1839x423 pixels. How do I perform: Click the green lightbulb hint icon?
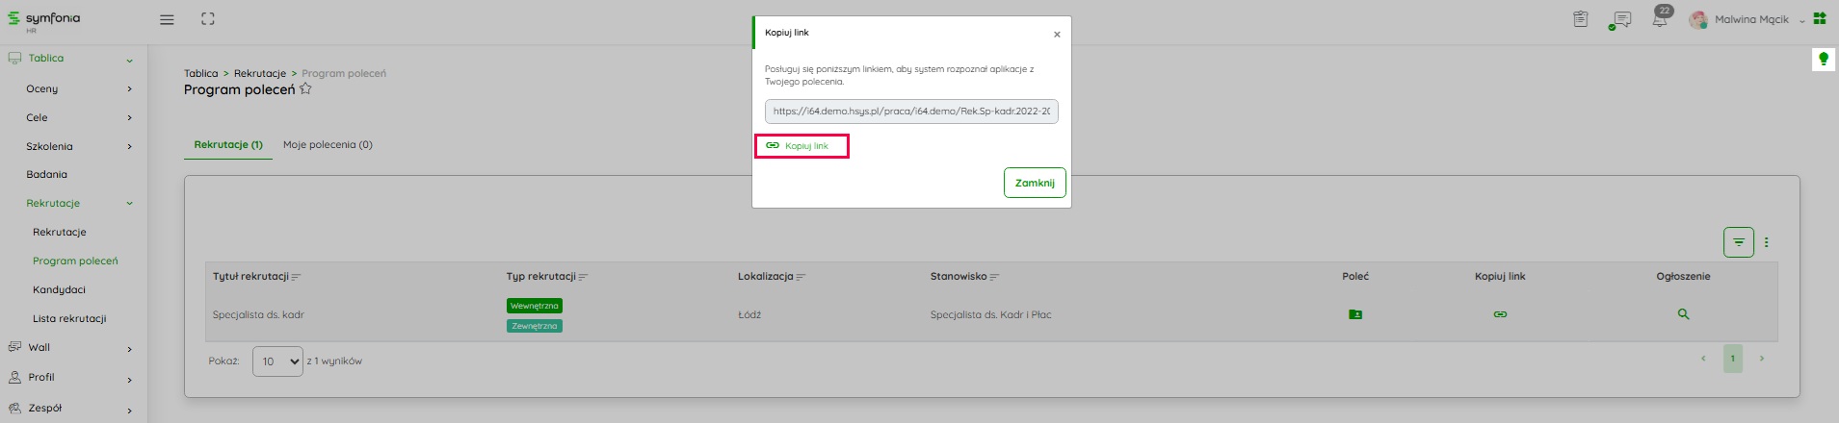coord(1823,60)
